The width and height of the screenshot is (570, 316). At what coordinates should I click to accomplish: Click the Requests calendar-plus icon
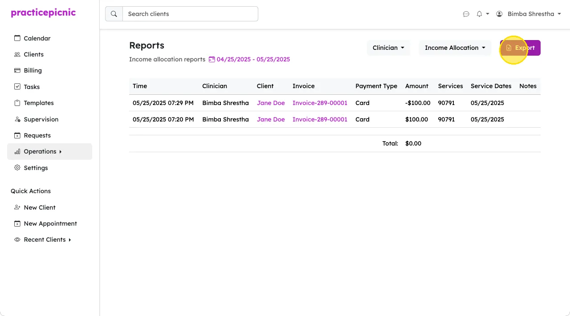pos(17,135)
